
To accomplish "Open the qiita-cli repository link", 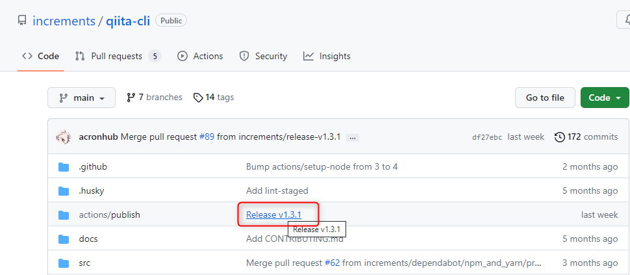I will (x=128, y=21).
